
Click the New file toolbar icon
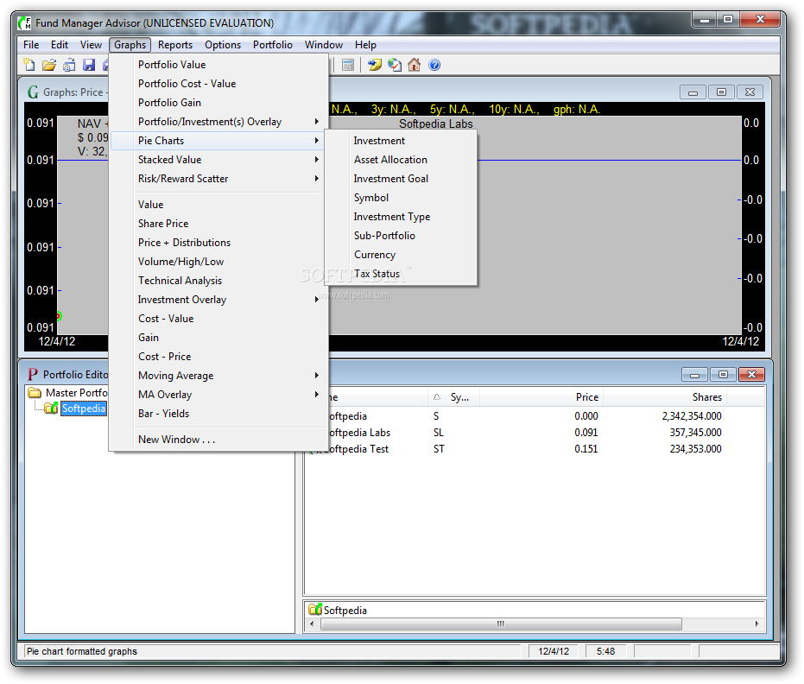coord(29,65)
